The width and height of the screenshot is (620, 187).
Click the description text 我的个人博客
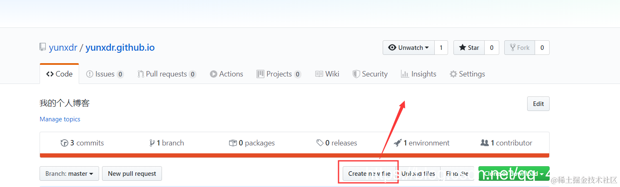65,103
